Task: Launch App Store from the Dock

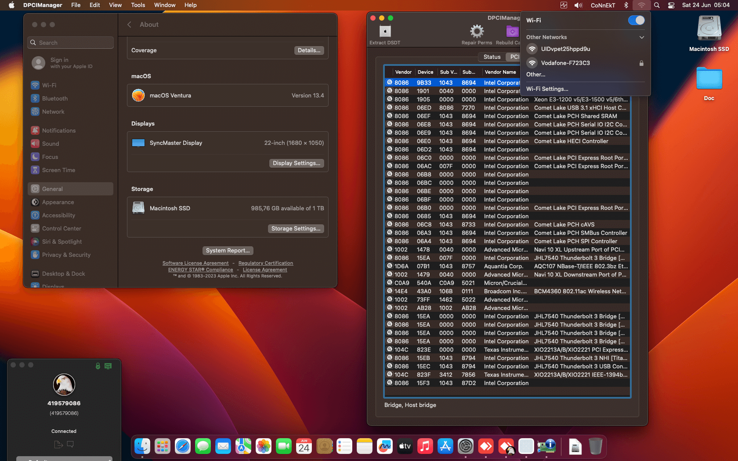Action: tap(445, 447)
